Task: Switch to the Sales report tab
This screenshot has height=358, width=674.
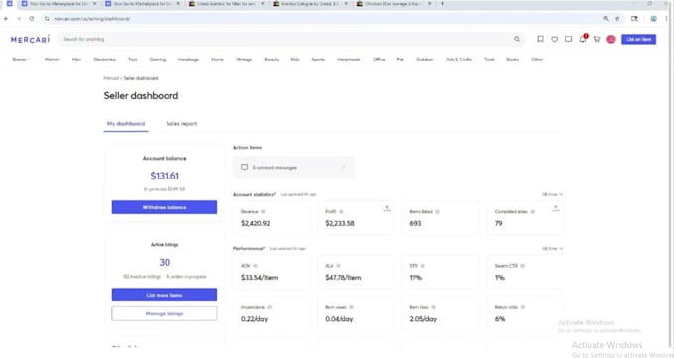Action: [181, 124]
